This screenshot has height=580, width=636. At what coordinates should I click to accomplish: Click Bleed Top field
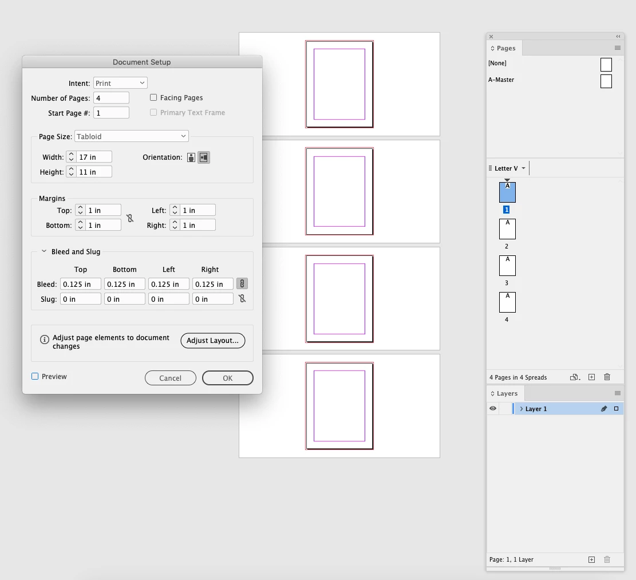click(x=80, y=284)
